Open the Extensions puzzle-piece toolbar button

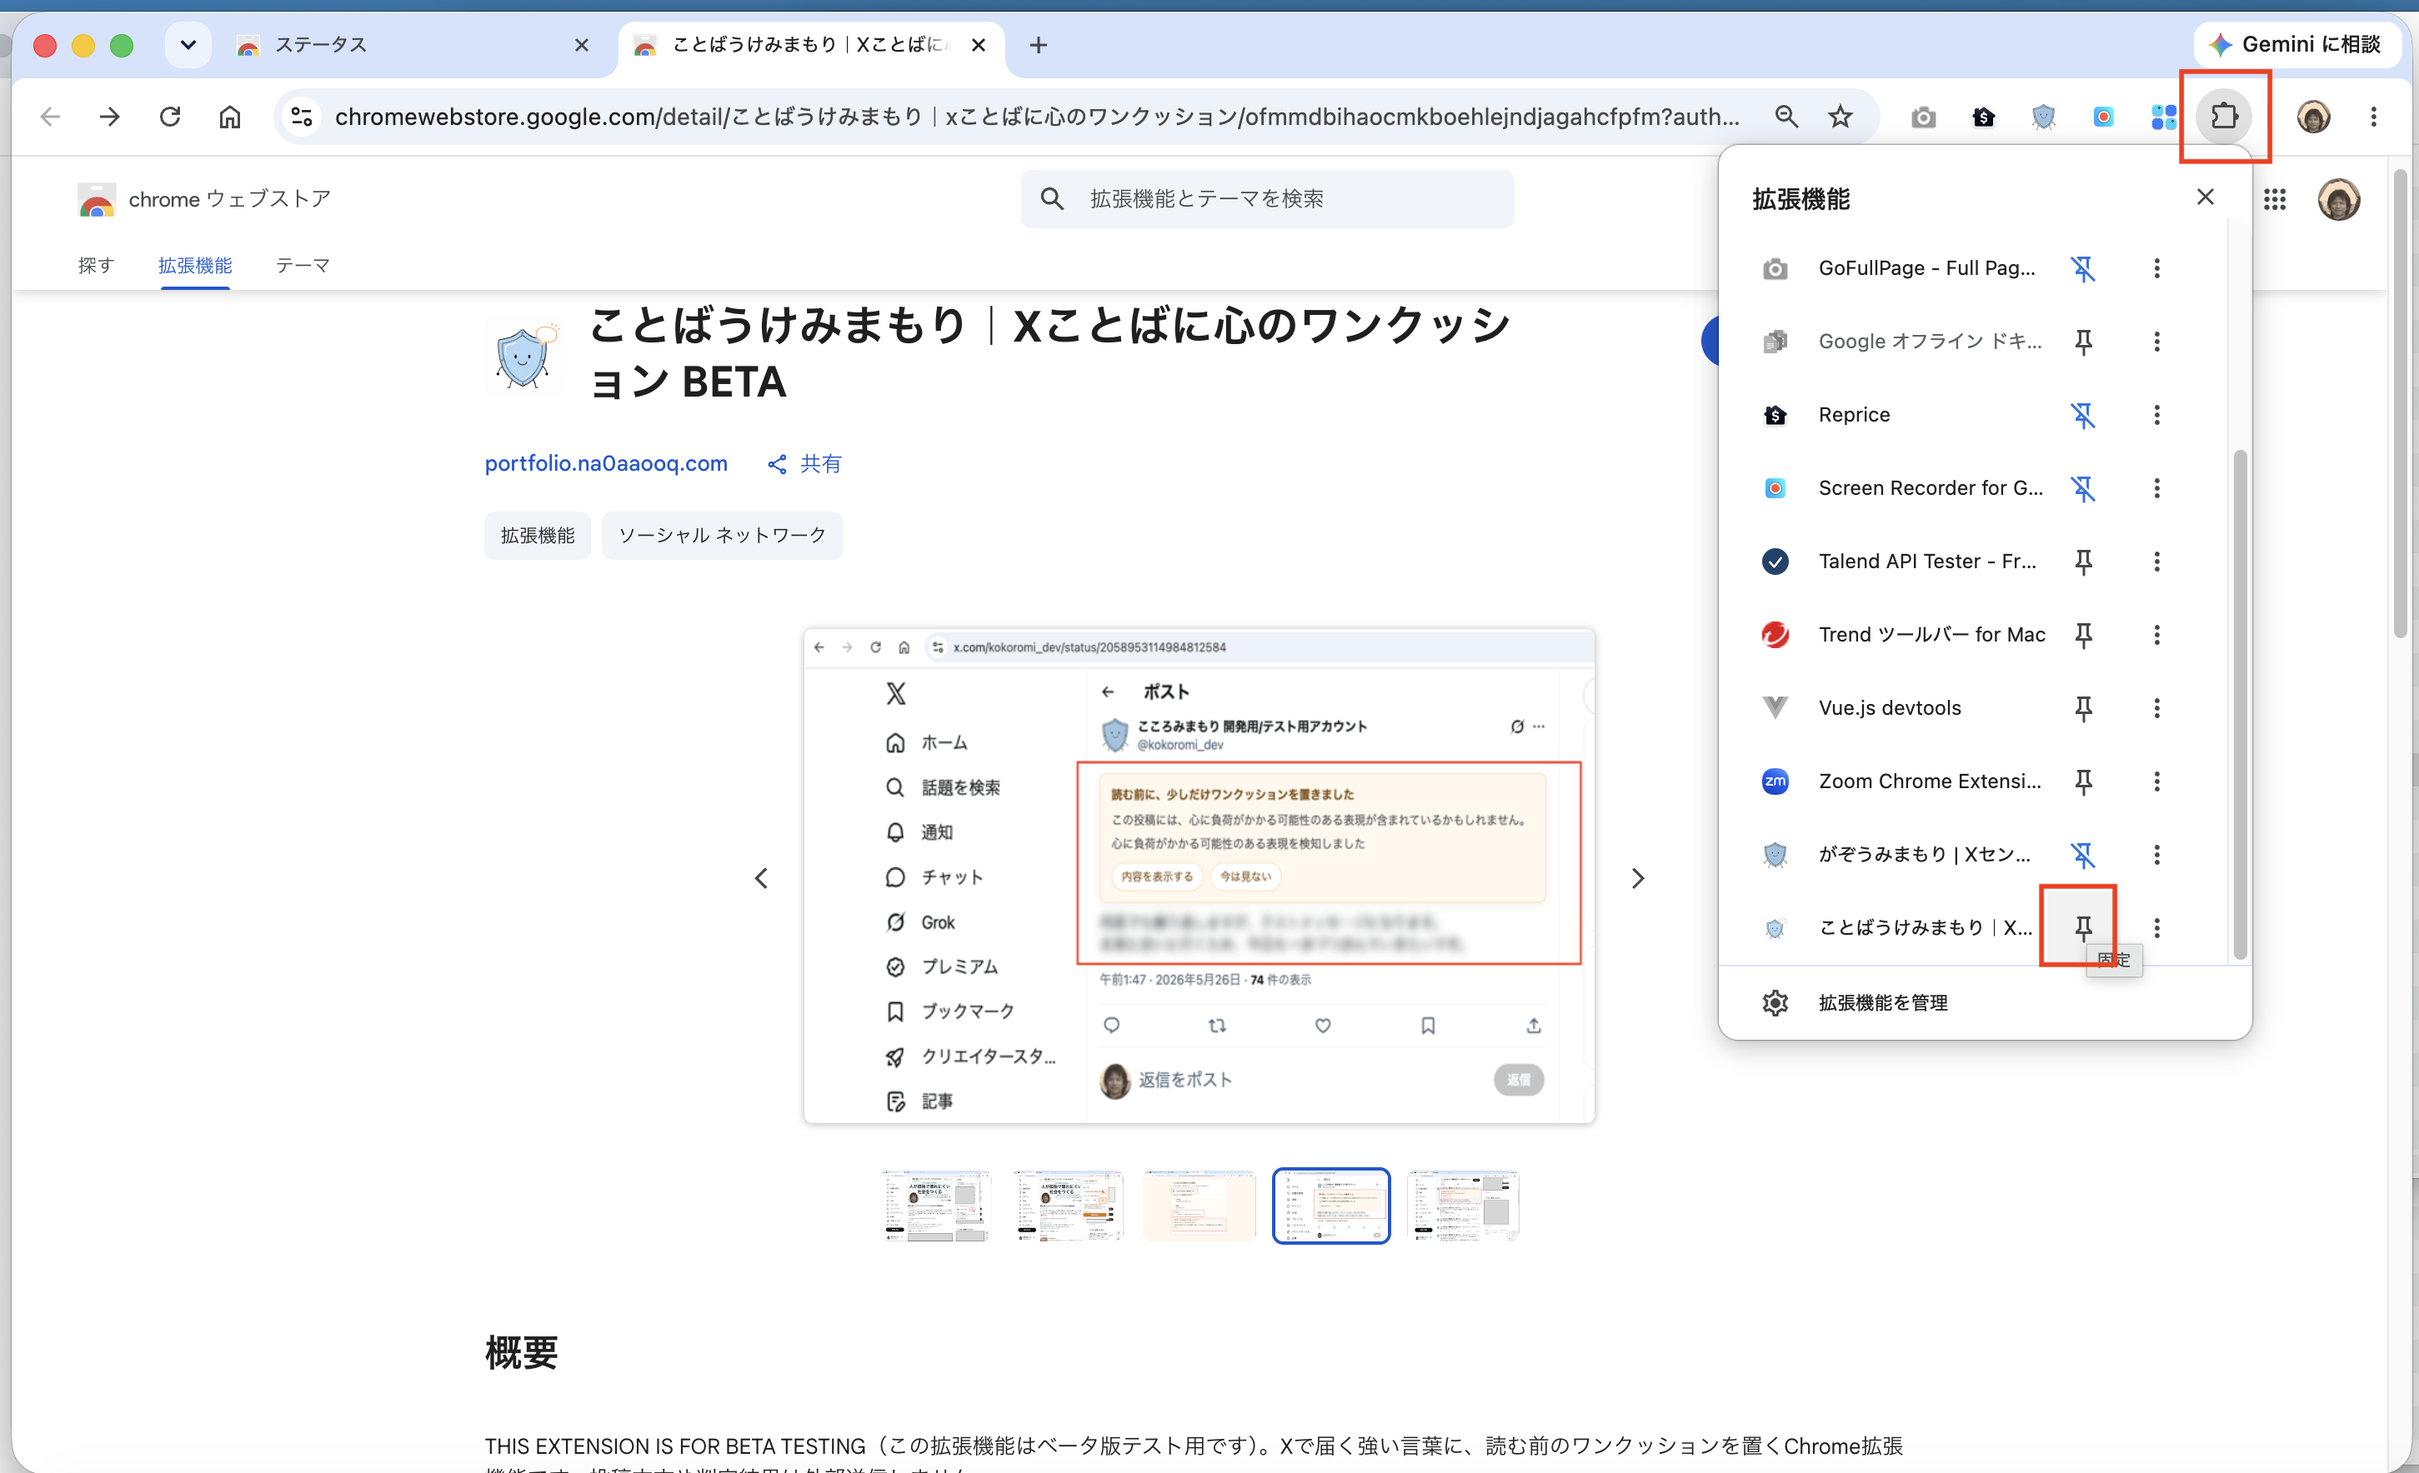[2224, 117]
